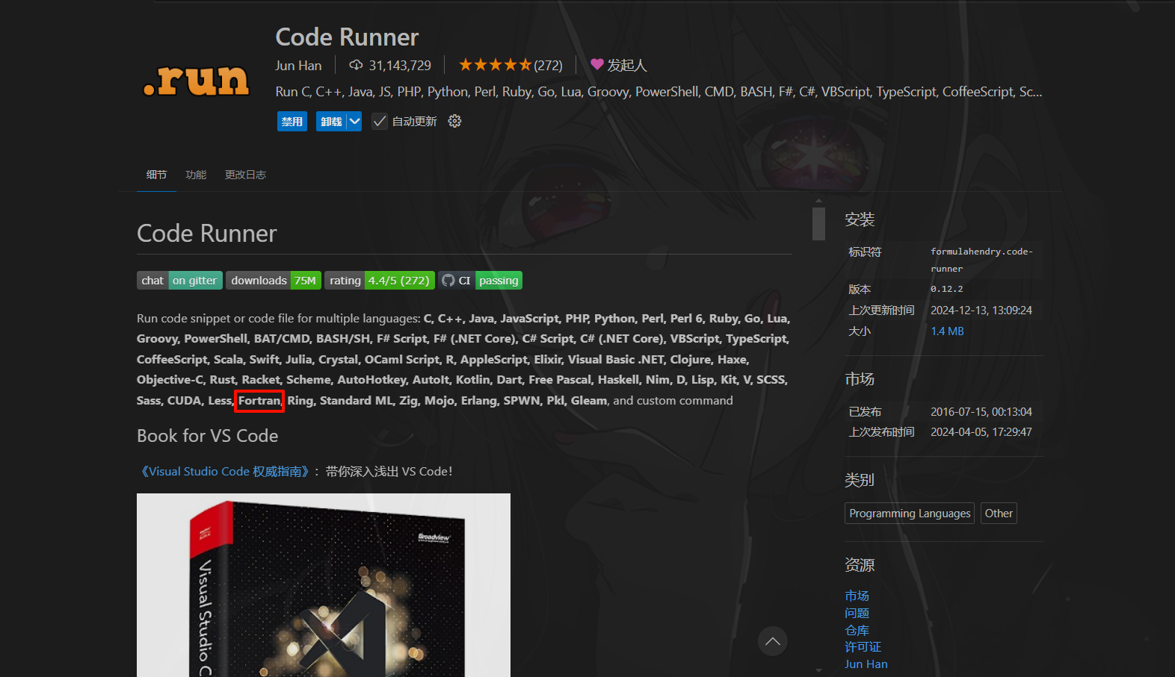Open the 1.4 MB size link
This screenshot has width=1175, height=677.
(x=946, y=331)
